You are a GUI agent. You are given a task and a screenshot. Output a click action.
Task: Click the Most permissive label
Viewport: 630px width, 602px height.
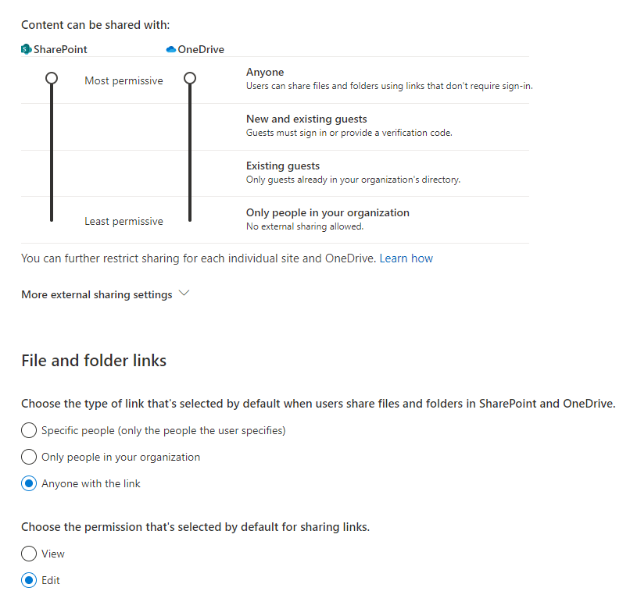123,80
